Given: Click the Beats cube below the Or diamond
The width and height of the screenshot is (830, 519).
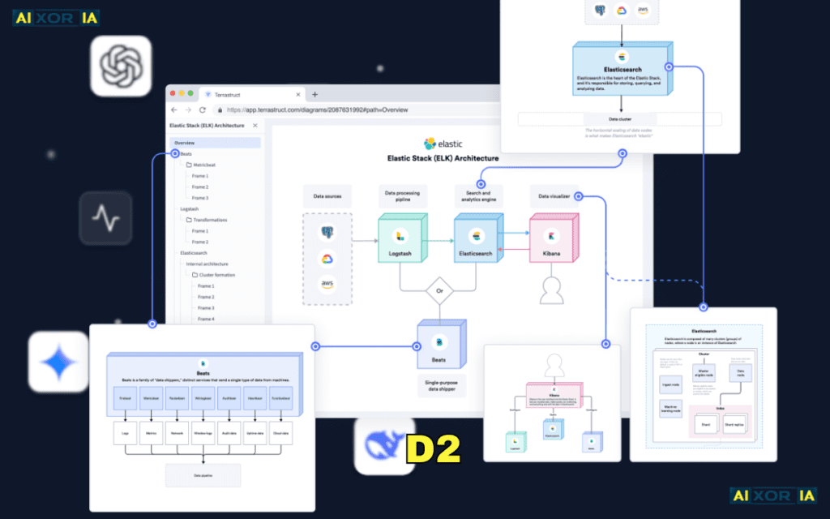Looking at the screenshot, I should click(x=439, y=343).
